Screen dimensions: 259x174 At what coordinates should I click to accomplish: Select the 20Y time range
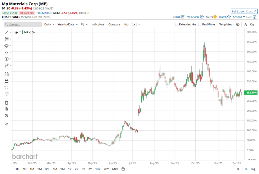coord(106,169)
